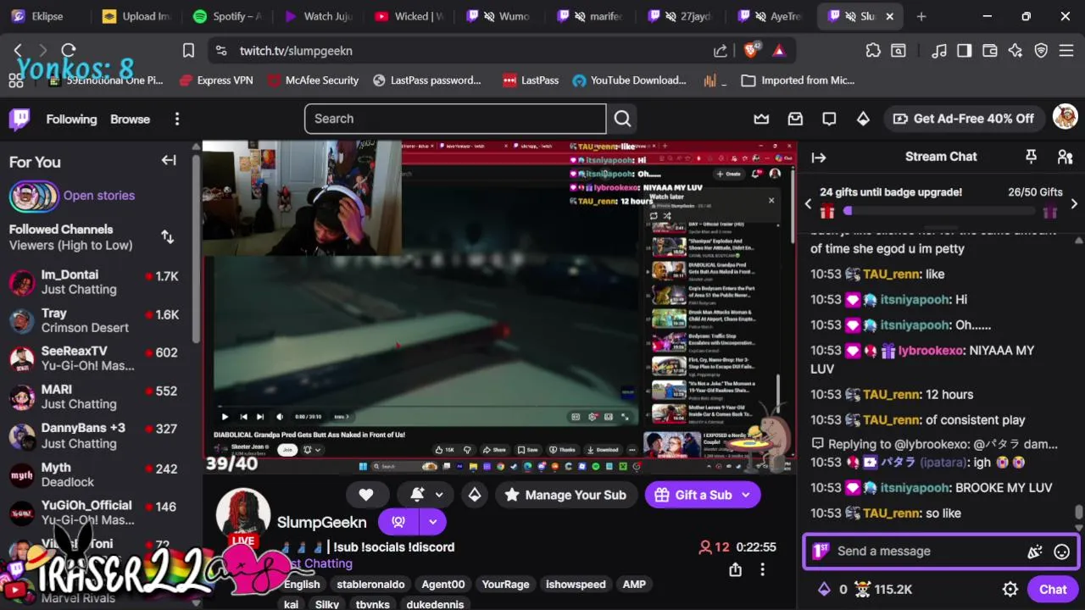Open stream options kebab below the uptime
Screen dimensions: 1085x610
tap(762, 570)
